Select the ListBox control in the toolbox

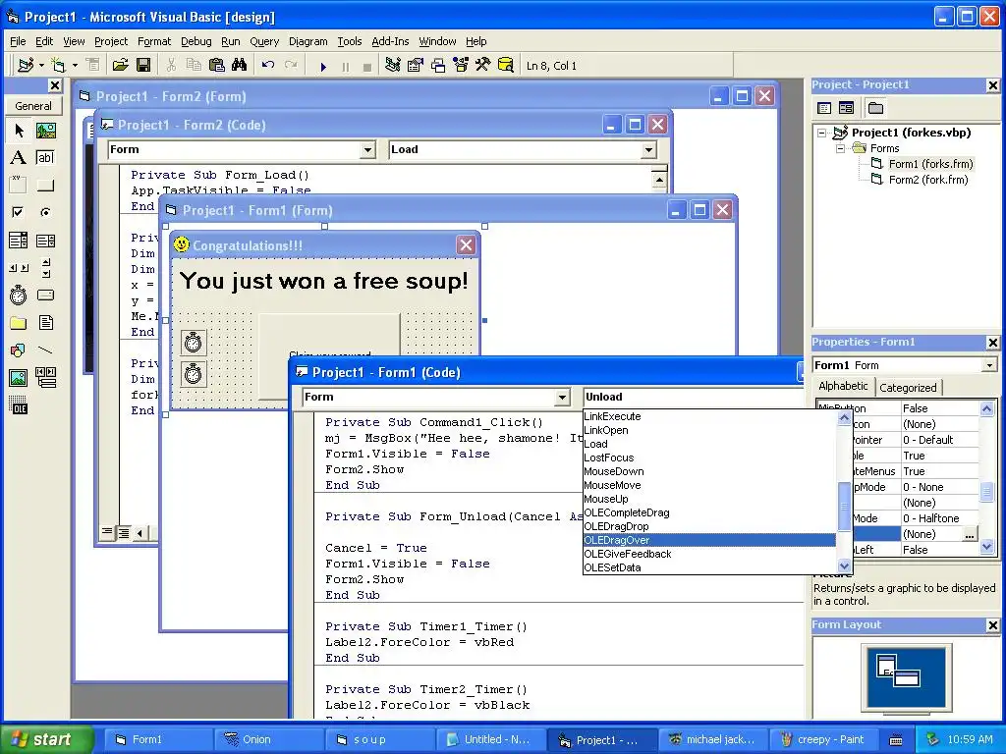point(45,241)
